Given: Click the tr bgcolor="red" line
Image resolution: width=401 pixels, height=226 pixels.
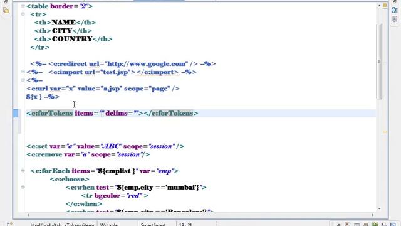Looking at the screenshot, I should tap(115, 195).
